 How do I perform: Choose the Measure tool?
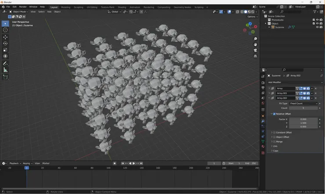(5, 70)
